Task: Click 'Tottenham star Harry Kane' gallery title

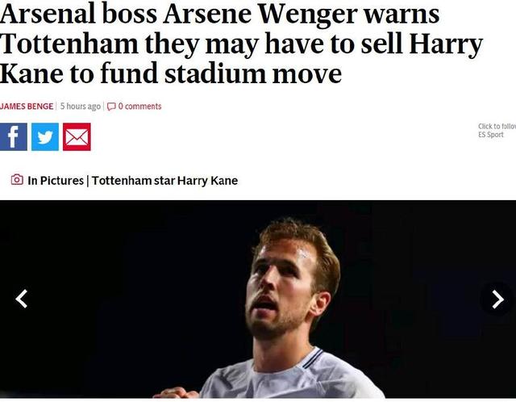Action: click(x=164, y=181)
